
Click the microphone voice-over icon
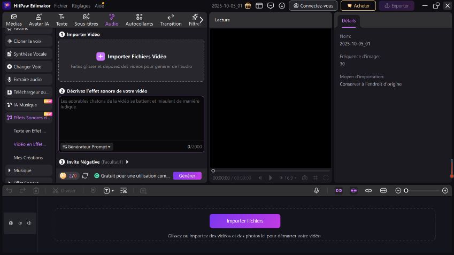pos(317,190)
